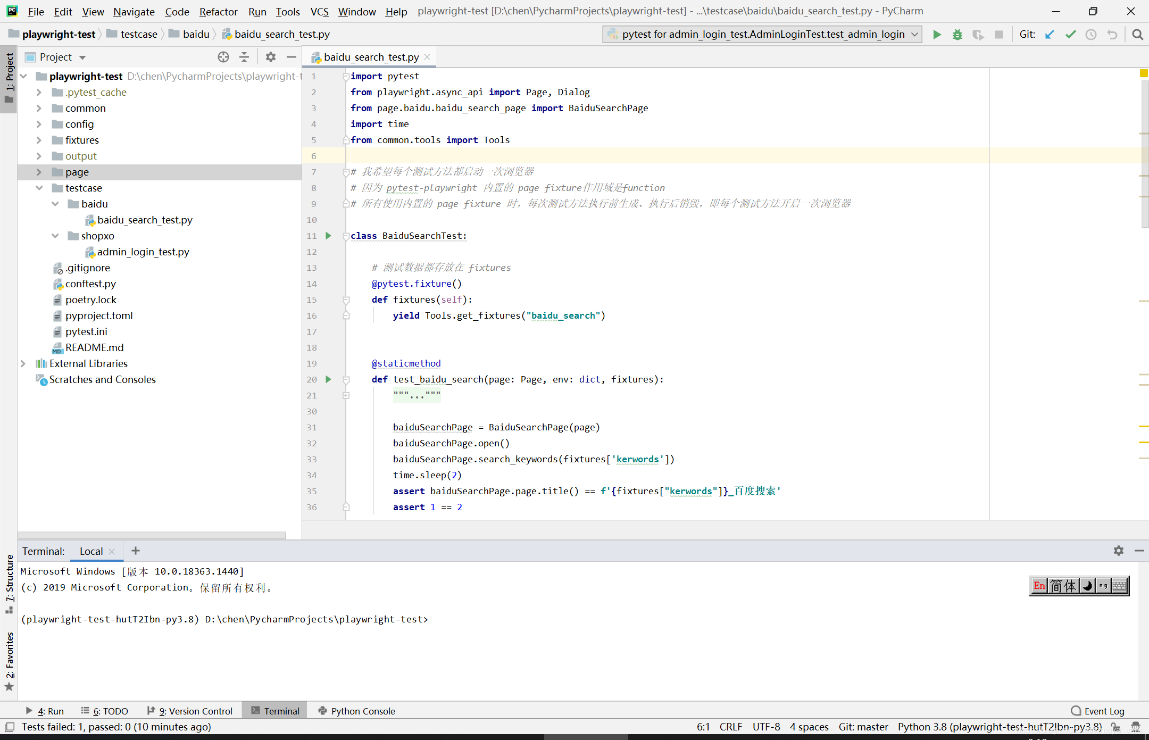The image size is (1149, 740).
Task: Click the Stop test execution icon
Action: [998, 35]
